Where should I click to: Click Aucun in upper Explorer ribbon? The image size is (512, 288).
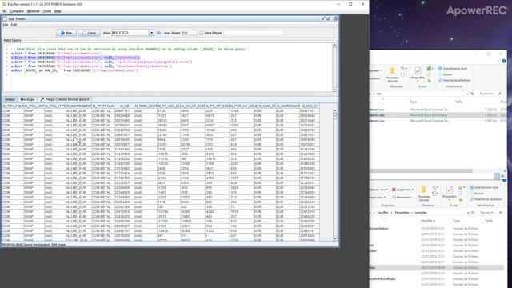445,74
